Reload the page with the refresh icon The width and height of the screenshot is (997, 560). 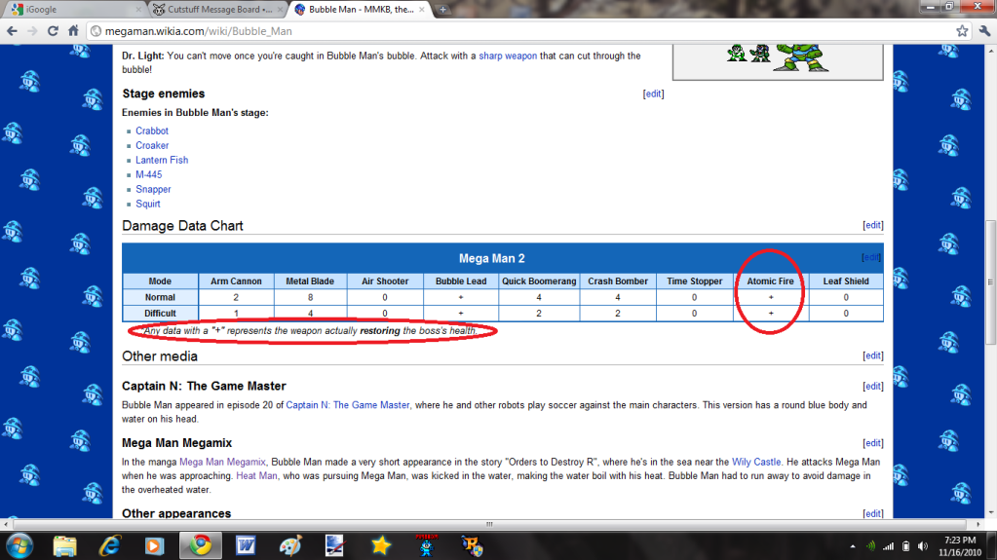(54, 30)
